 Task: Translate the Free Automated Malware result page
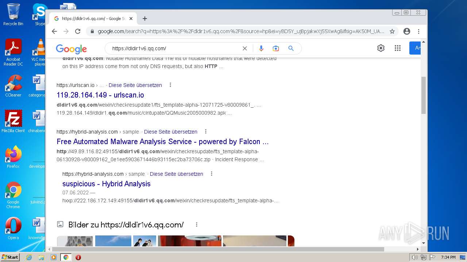[x=171, y=132]
